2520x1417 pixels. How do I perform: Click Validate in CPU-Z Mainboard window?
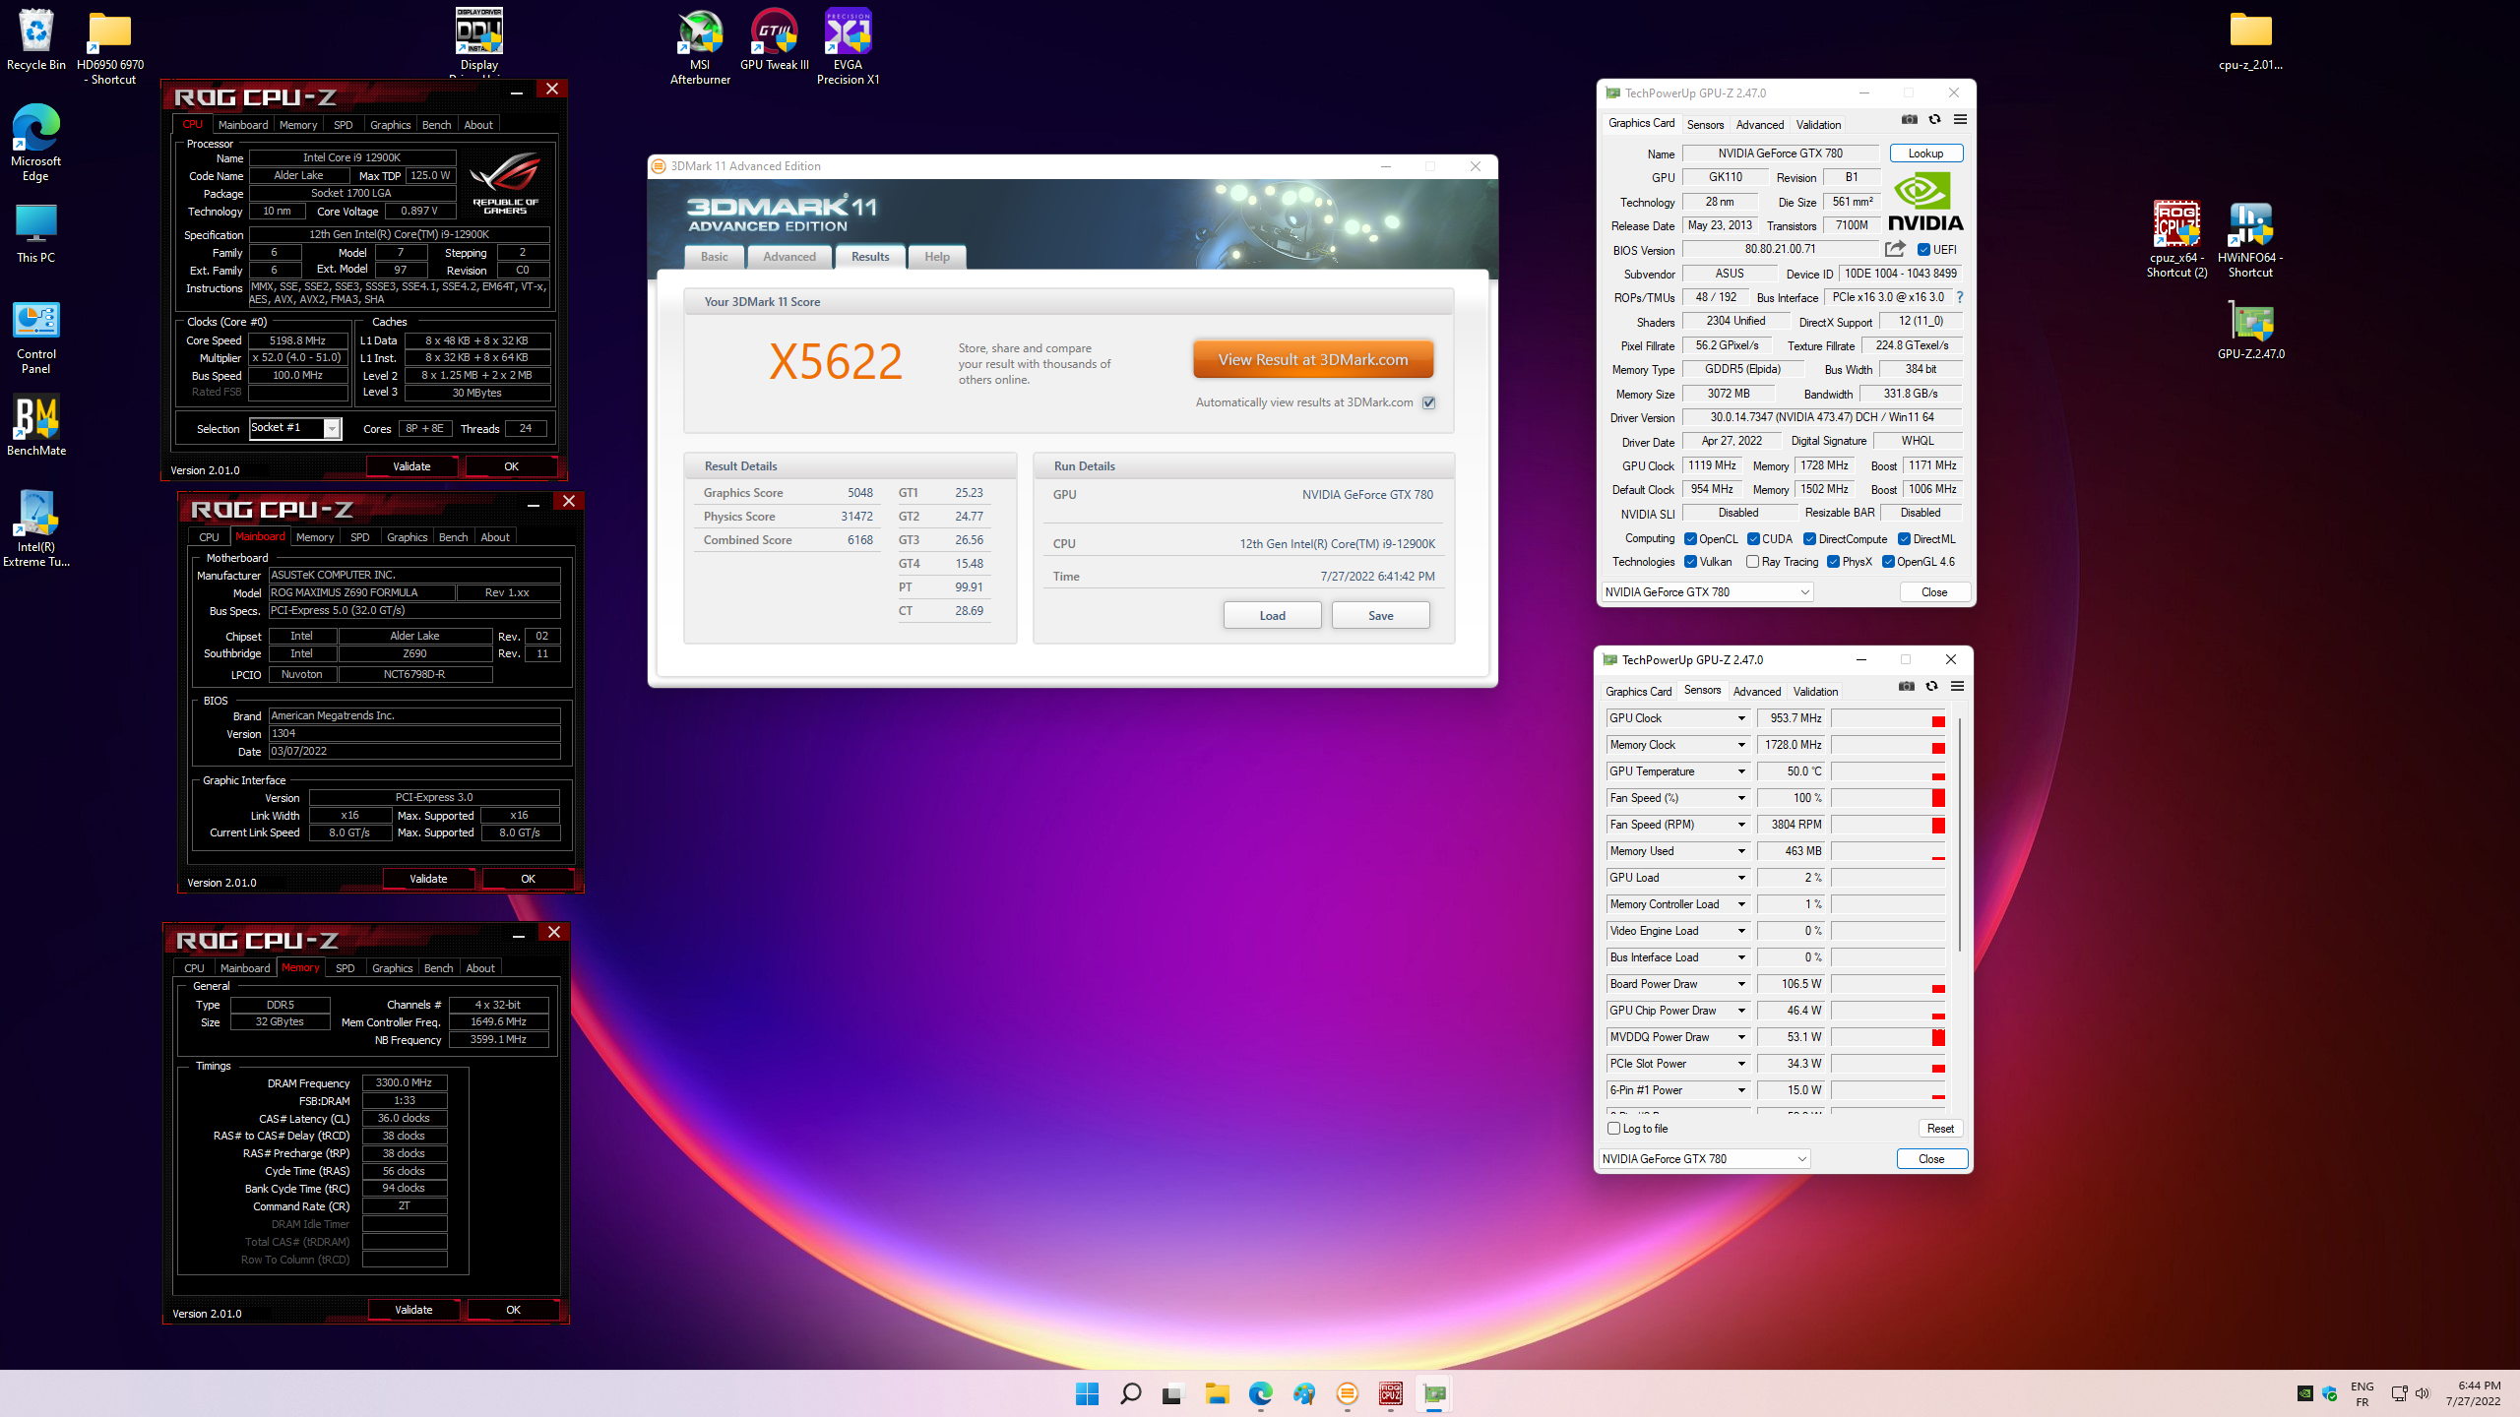[x=428, y=879]
